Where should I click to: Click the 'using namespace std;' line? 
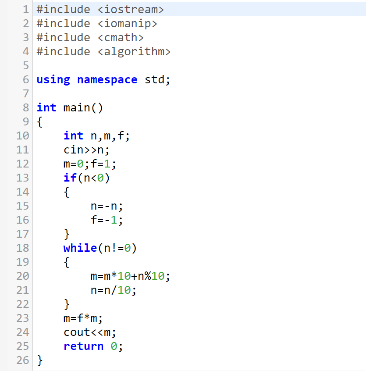tap(103, 80)
